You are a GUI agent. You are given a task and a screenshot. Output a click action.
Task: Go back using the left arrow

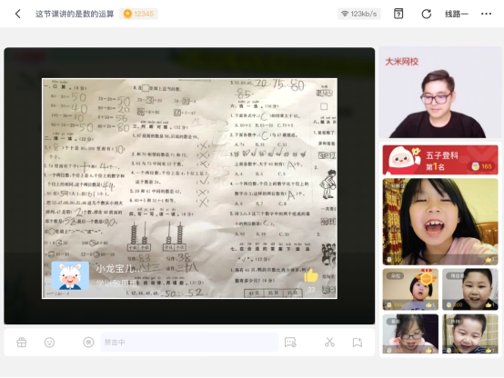[17, 14]
